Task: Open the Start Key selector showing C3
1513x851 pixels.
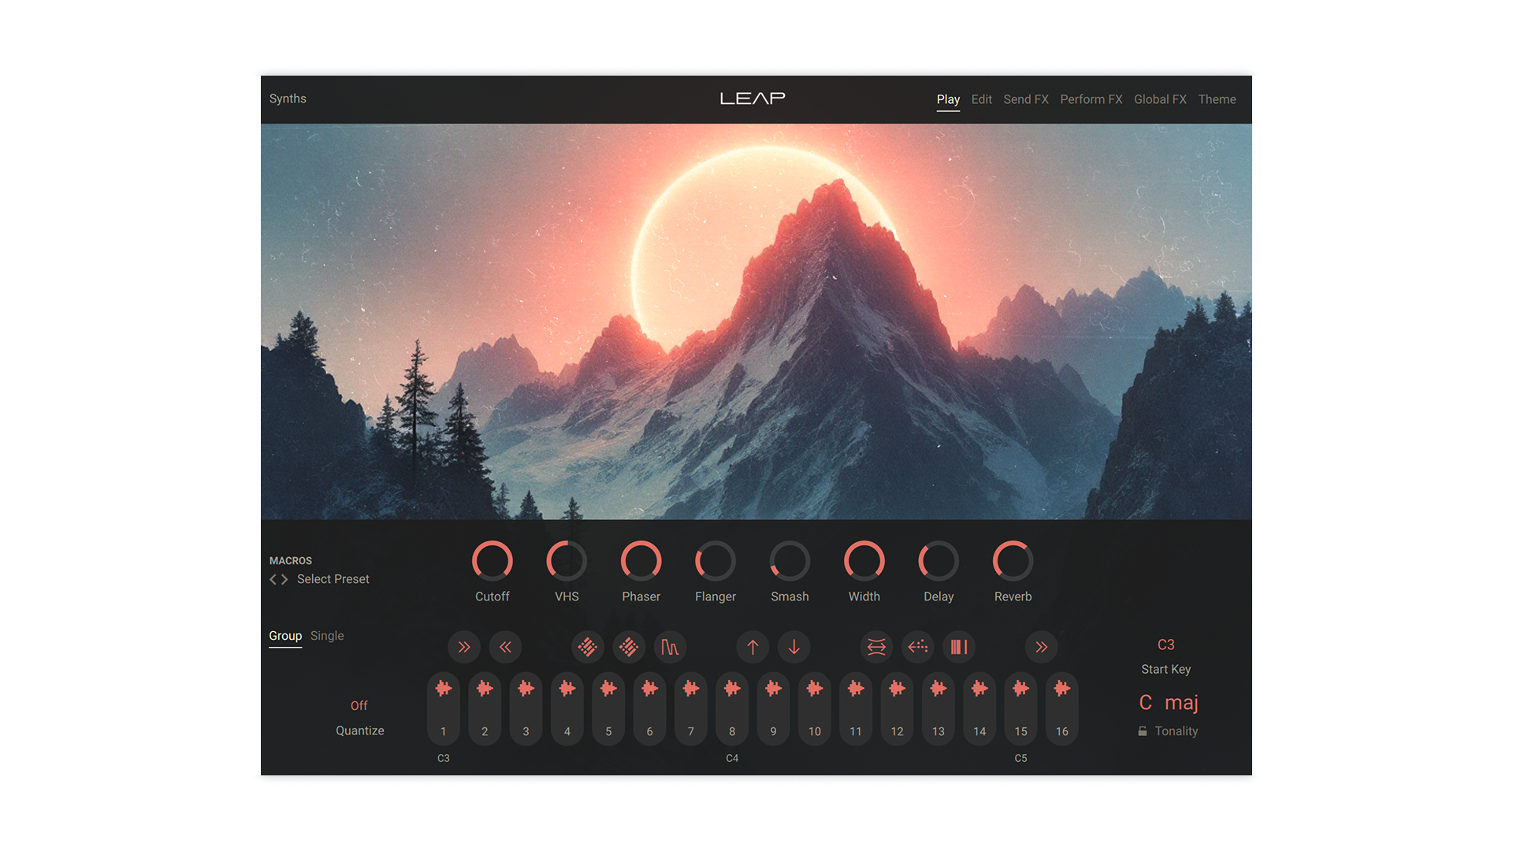Action: click(x=1165, y=645)
